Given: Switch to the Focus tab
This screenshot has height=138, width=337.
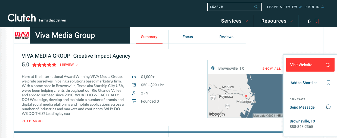Looking at the screenshot, I should pos(188,37).
